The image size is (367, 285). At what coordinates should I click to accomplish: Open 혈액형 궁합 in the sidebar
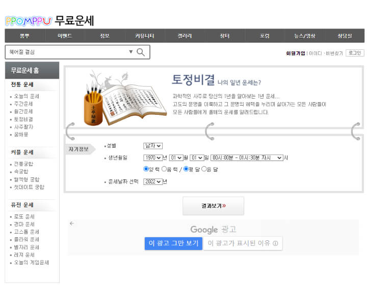point(27,179)
